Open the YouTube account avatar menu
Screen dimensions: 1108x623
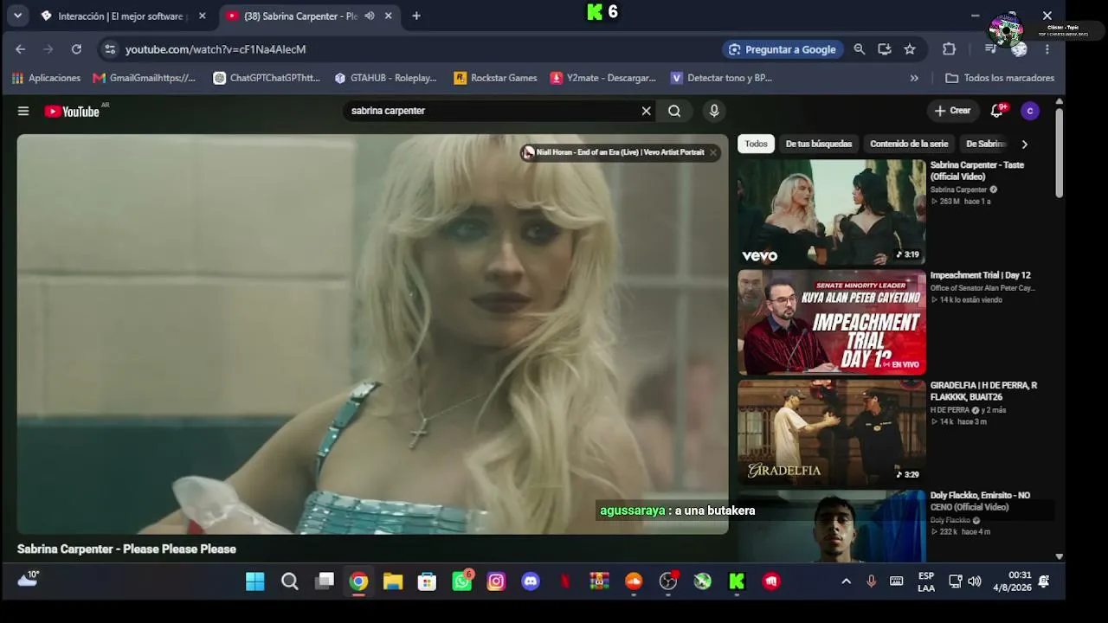tap(1030, 111)
